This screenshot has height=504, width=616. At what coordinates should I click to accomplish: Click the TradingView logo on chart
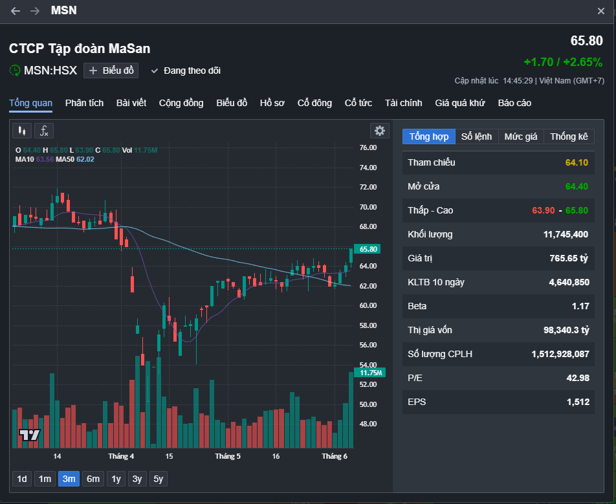(x=29, y=435)
